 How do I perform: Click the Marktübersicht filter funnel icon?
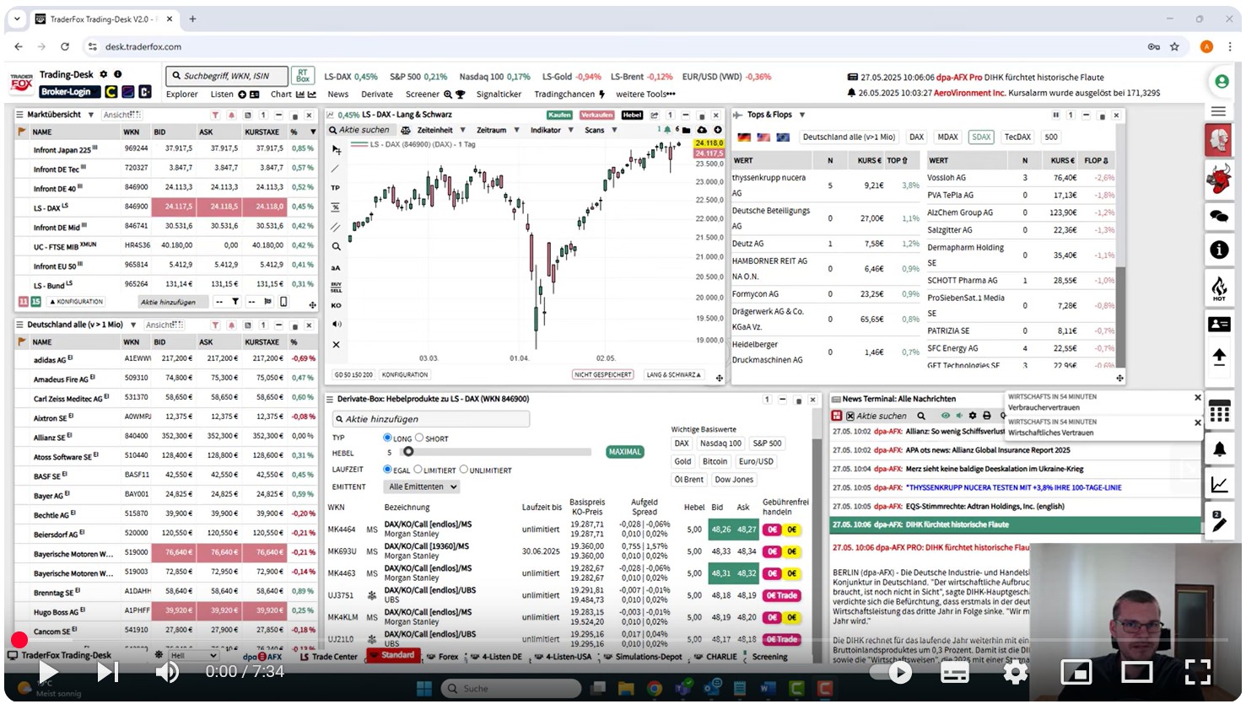click(215, 115)
